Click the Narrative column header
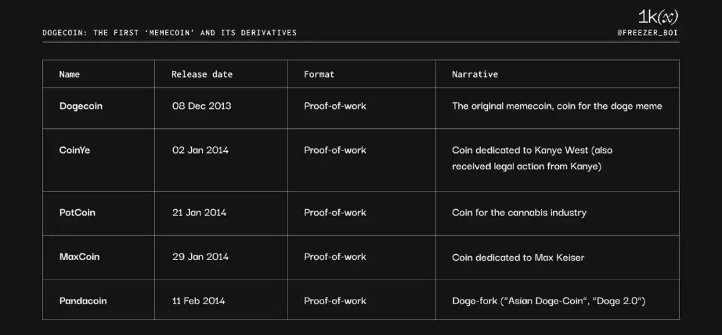 point(475,74)
